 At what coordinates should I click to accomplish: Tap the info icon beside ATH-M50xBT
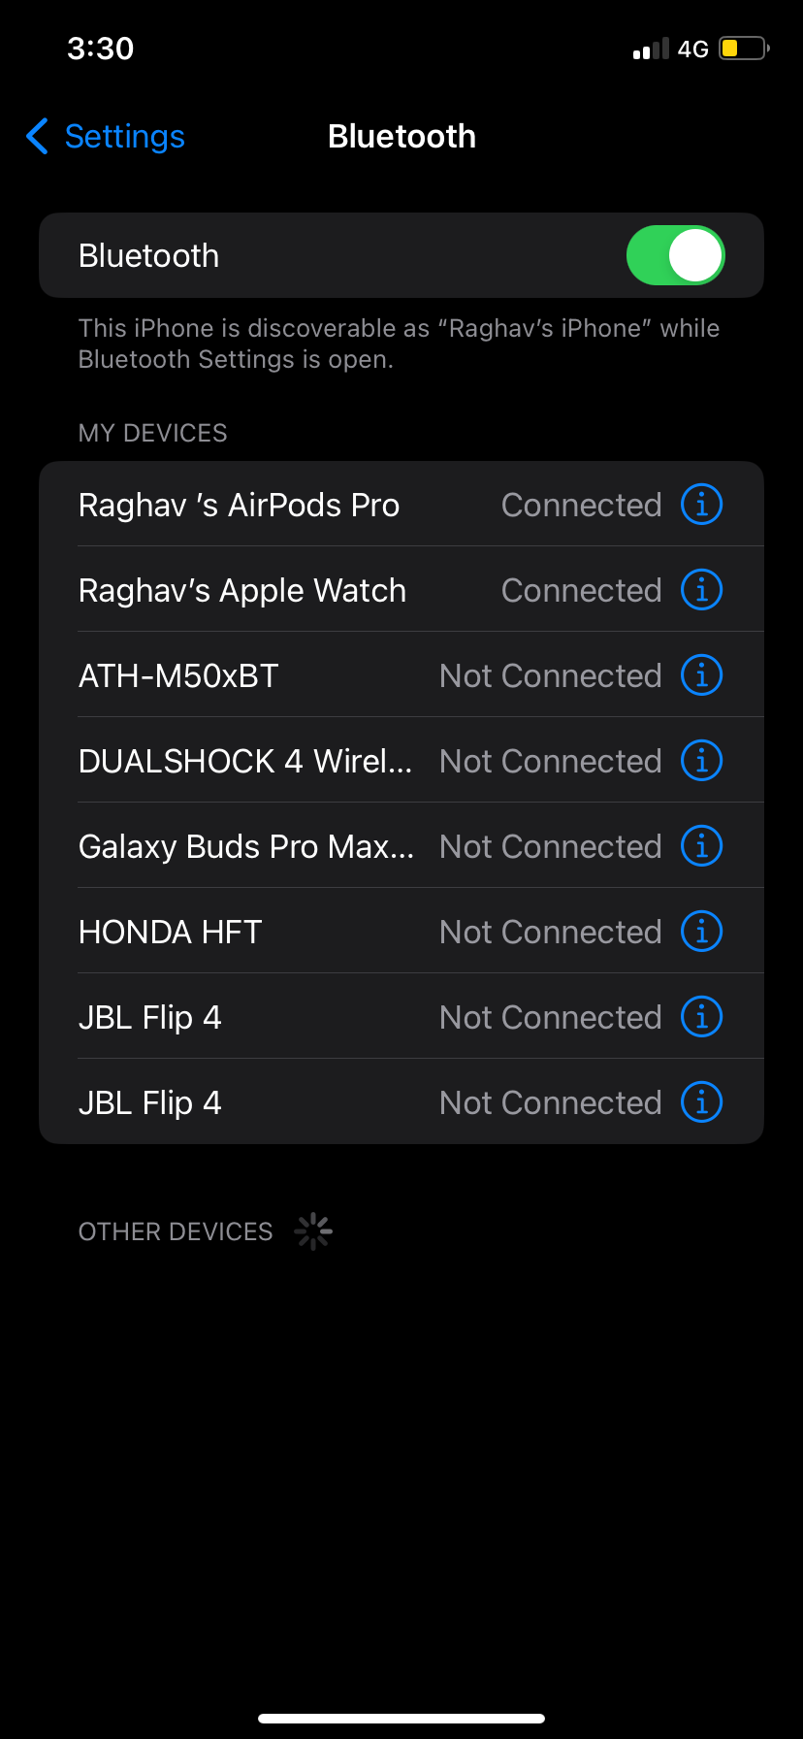(x=701, y=675)
